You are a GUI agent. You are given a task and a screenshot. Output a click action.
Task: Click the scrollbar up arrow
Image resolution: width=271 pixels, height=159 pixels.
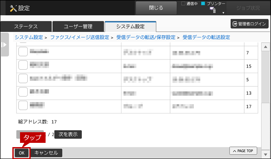coord(265,47)
